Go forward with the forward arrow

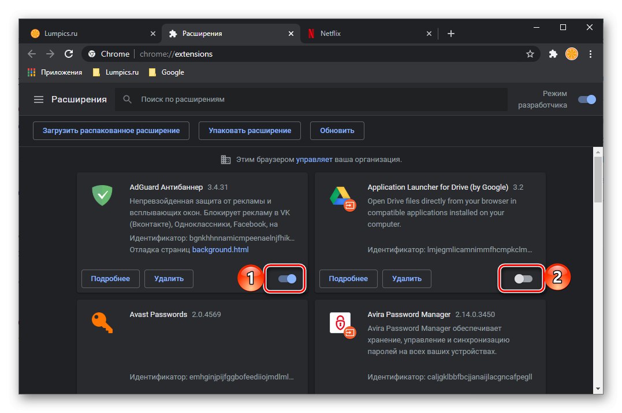(x=50, y=54)
